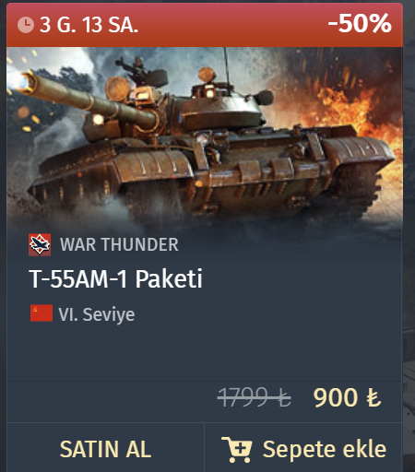Select the -50% discount badge
Viewport: 415px width, 472px height.
[x=360, y=23]
